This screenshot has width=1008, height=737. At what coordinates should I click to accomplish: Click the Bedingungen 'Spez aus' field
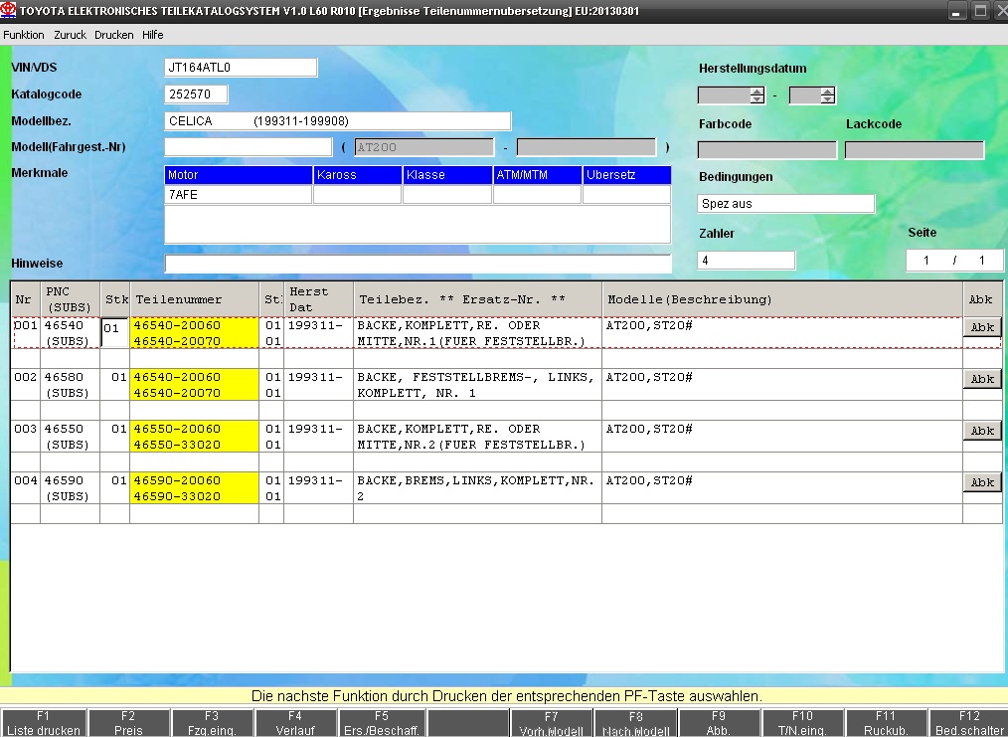click(785, 204)
